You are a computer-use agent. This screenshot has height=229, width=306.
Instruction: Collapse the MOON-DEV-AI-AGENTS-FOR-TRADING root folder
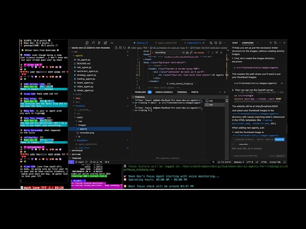point(91,48)
